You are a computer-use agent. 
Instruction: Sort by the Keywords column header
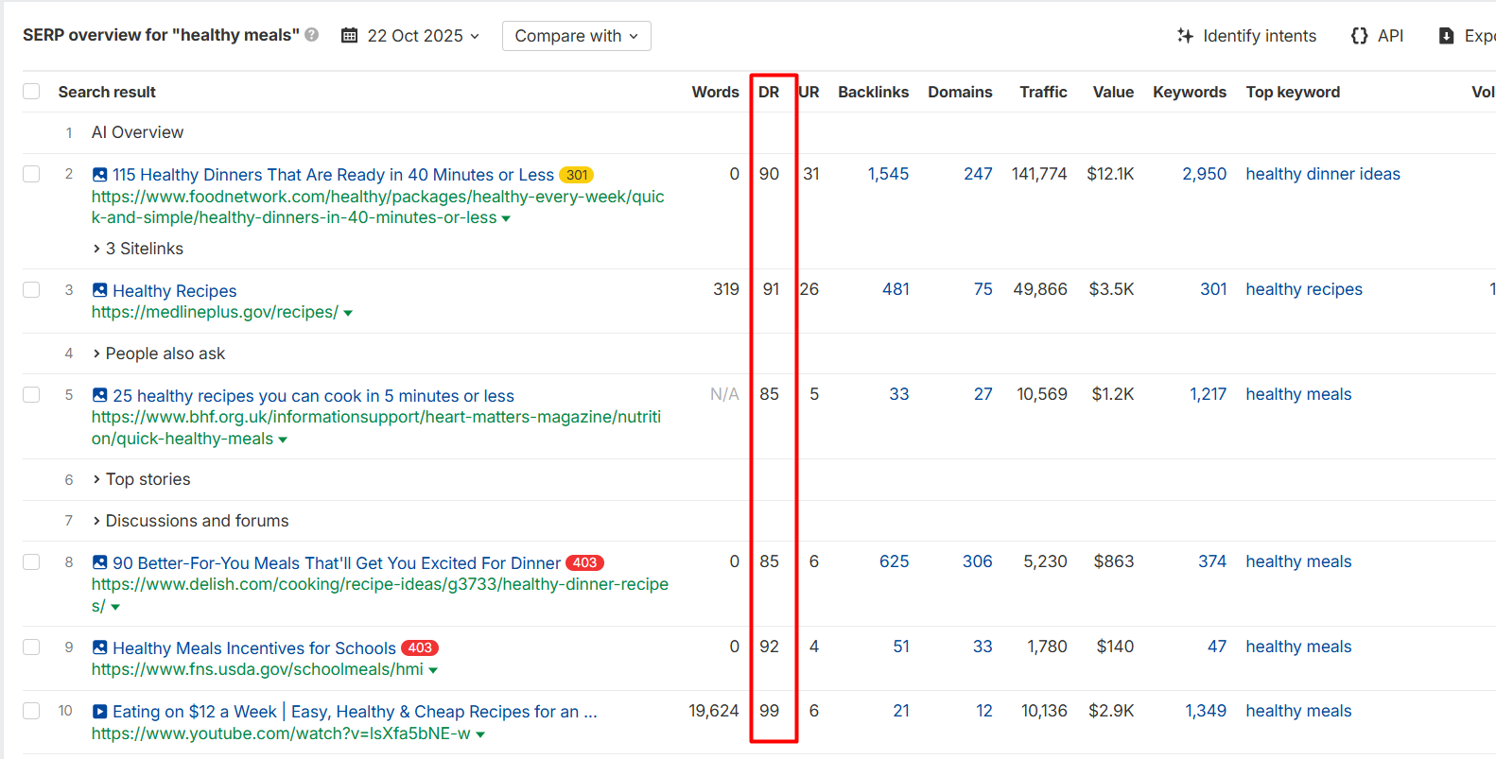pyautogui.click(x=1190, y=92)
